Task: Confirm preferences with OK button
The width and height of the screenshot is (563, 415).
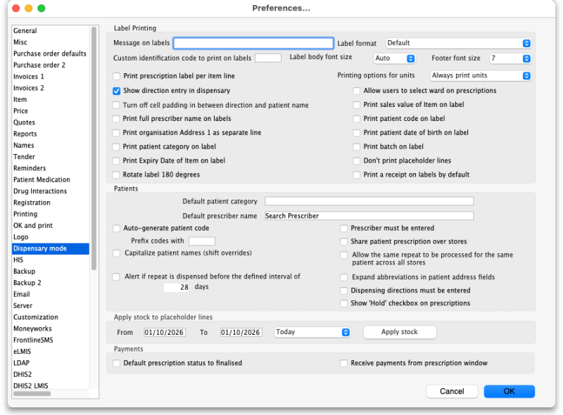Action: point(509,391)
